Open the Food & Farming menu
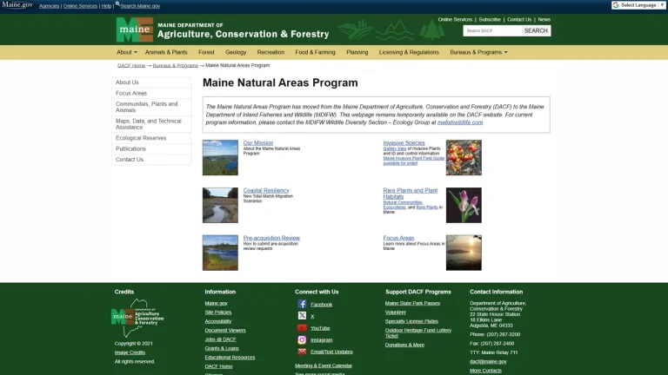Image resolution: width=668 pixels, height=375 pixels. (x=315, y=52)
